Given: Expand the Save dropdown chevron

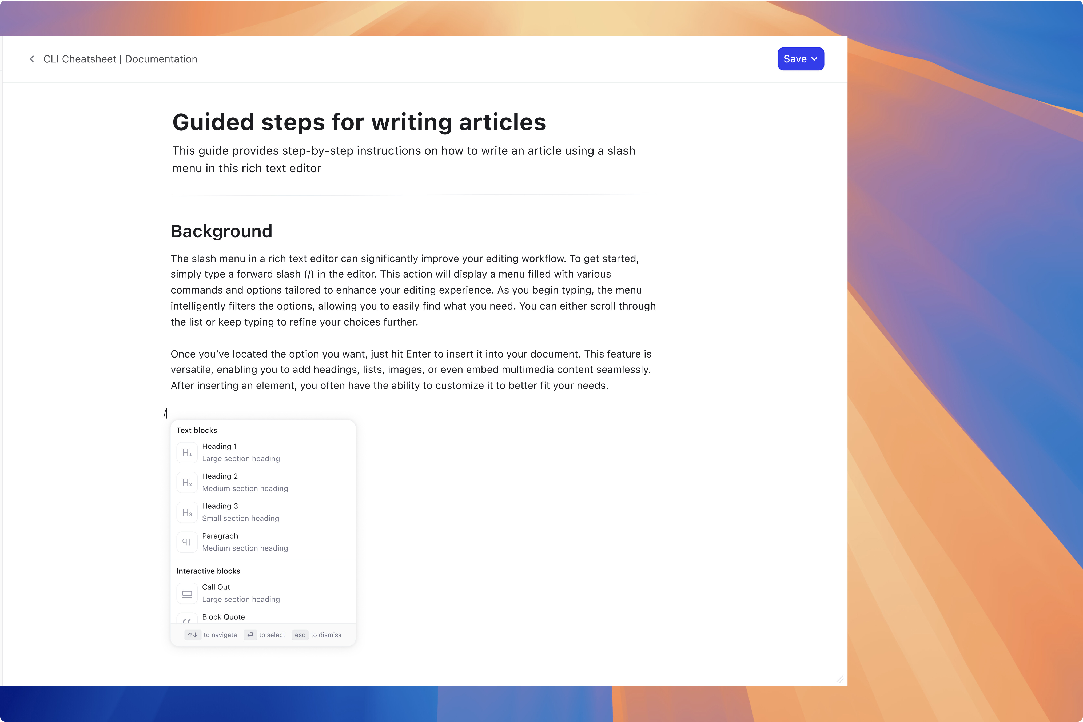Looking at the screenshot, I should point(814,59).
